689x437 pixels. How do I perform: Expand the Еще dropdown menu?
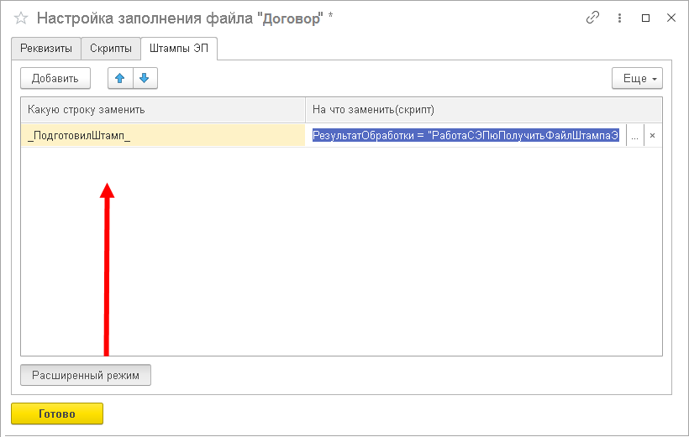(637, 78)
